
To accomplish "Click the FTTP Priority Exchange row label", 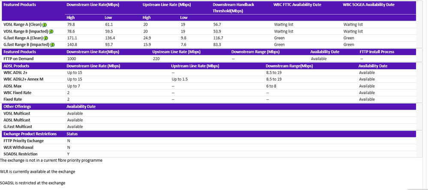I will 23,141.
